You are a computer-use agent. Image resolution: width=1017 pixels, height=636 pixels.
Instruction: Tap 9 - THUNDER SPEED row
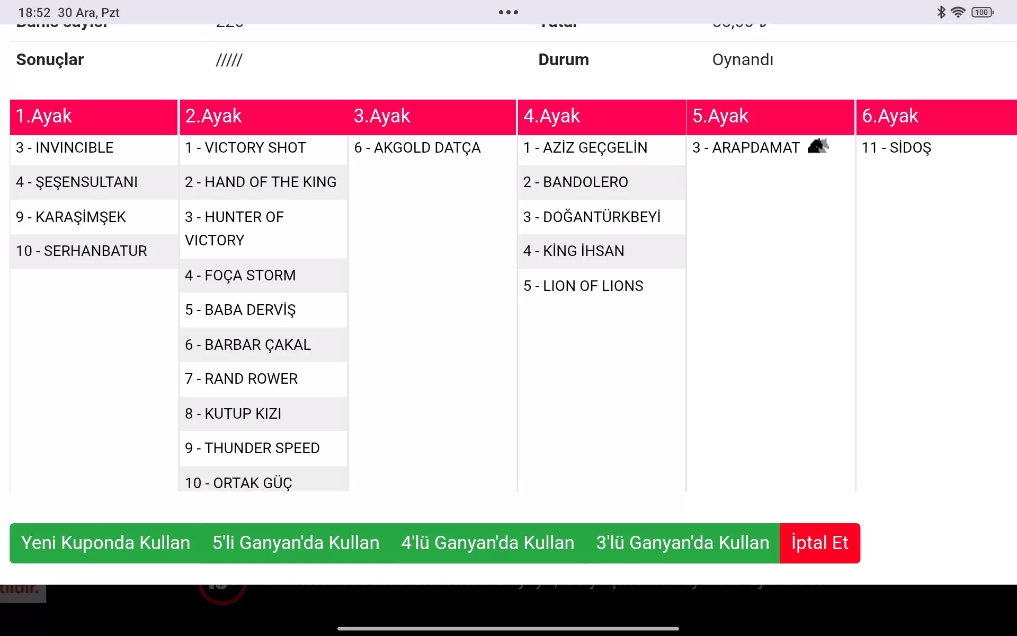(253, 448)
